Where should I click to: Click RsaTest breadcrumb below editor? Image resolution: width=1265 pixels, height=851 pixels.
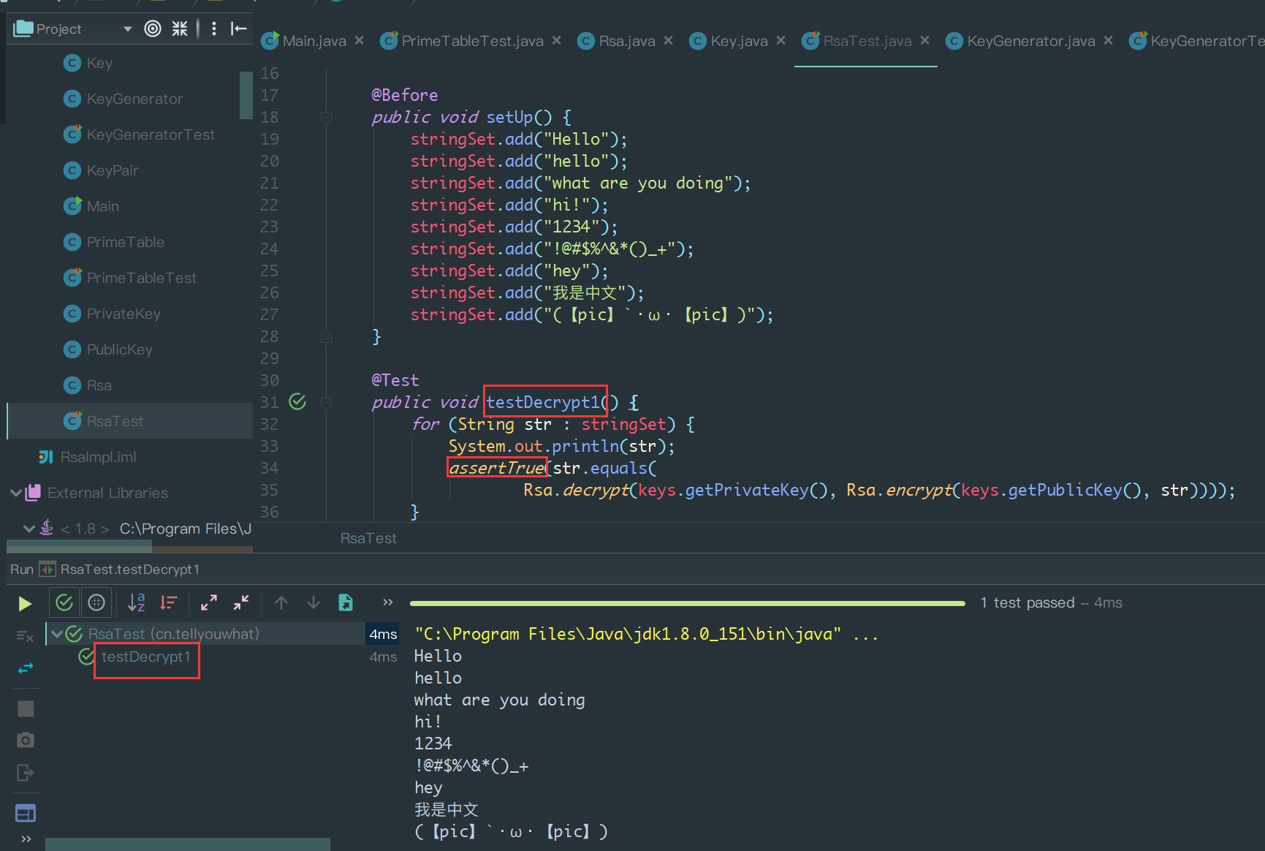(368, 538)
